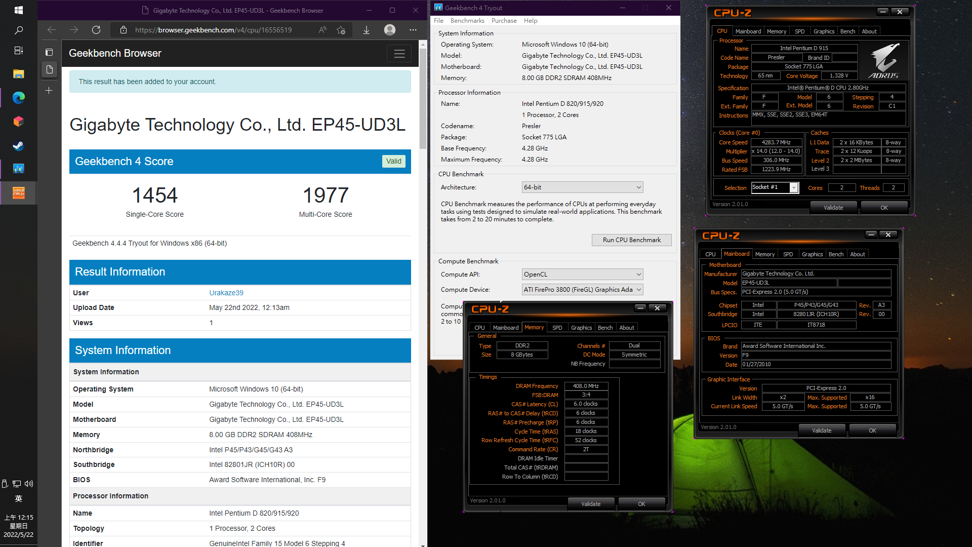This screenshot has height=547, width=972.
Task: Click OK in CPU-Z Memory window
Action: pyautogui.click(x=641, y=504)
